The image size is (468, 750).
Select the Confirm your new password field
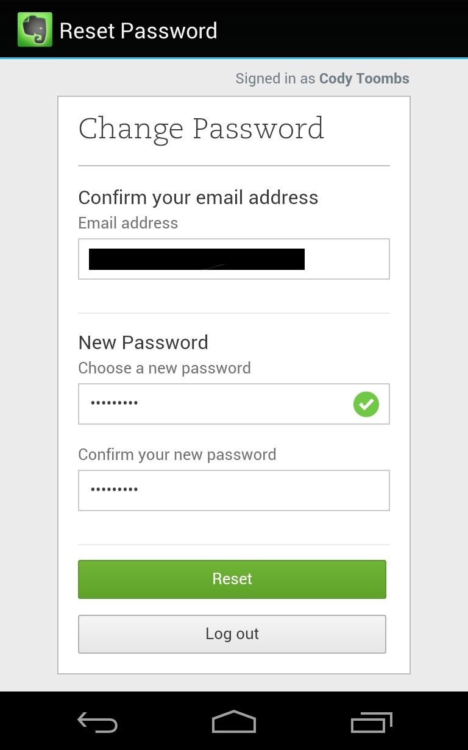coord(233,490)
